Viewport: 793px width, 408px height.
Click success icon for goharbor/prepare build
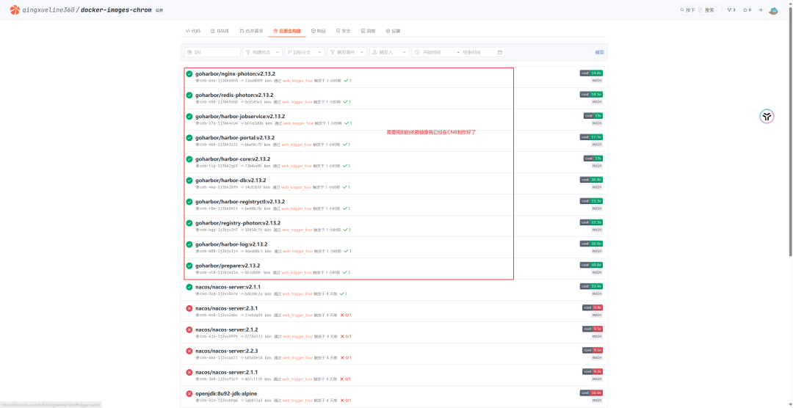[x=189, y=266]
